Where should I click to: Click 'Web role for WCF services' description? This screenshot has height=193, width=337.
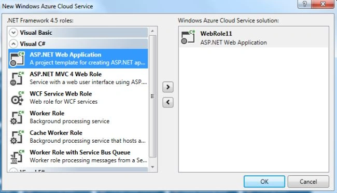coord(63,102)
